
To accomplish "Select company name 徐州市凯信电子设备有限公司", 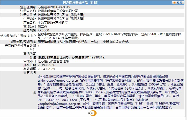I will click(58, 11).
